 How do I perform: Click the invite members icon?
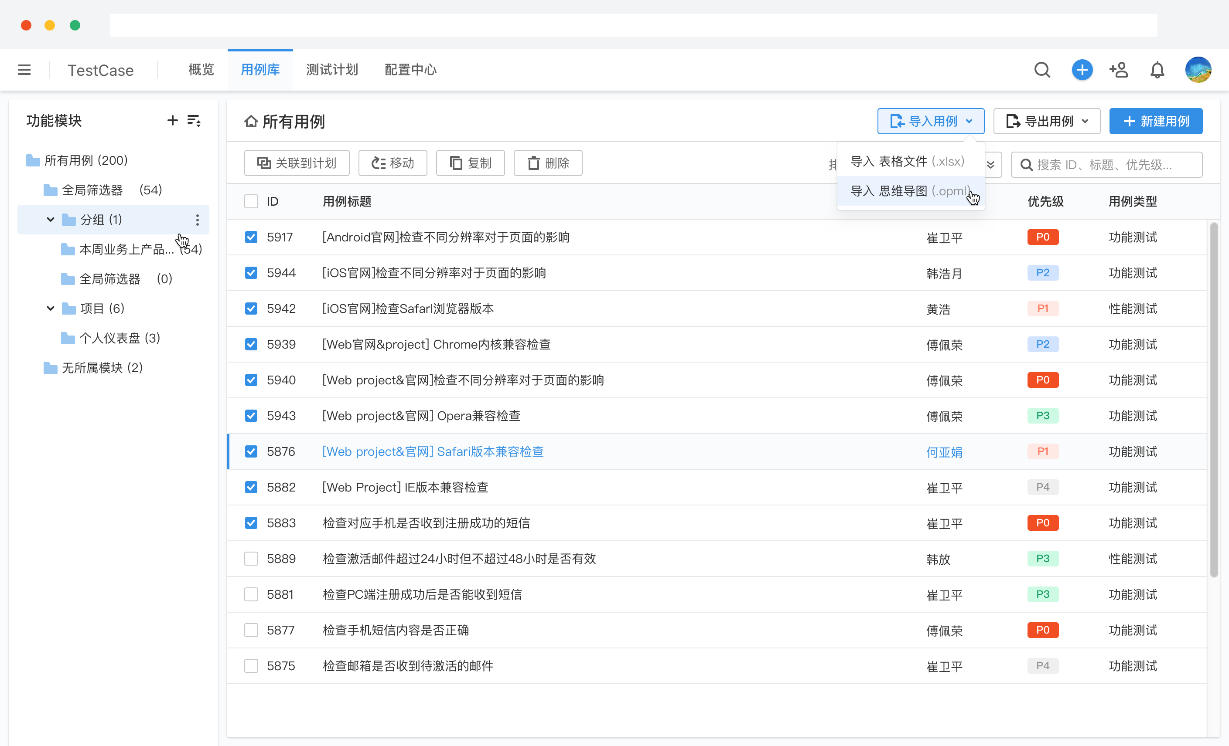1119,70
